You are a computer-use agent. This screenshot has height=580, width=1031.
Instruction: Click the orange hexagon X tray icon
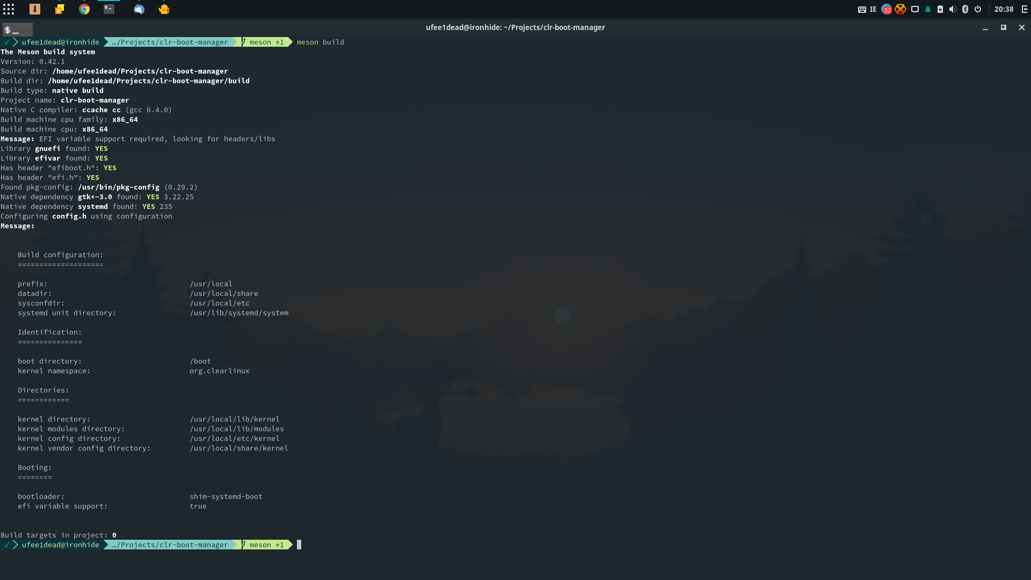tap(901, 9)
